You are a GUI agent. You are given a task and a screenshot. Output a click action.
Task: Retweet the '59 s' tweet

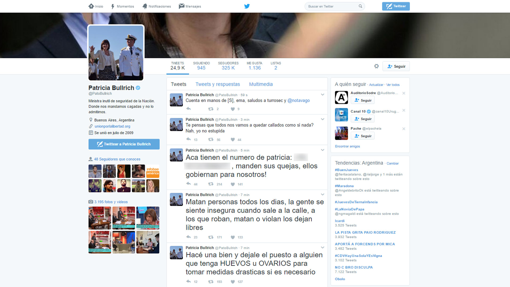coord(211,109)
